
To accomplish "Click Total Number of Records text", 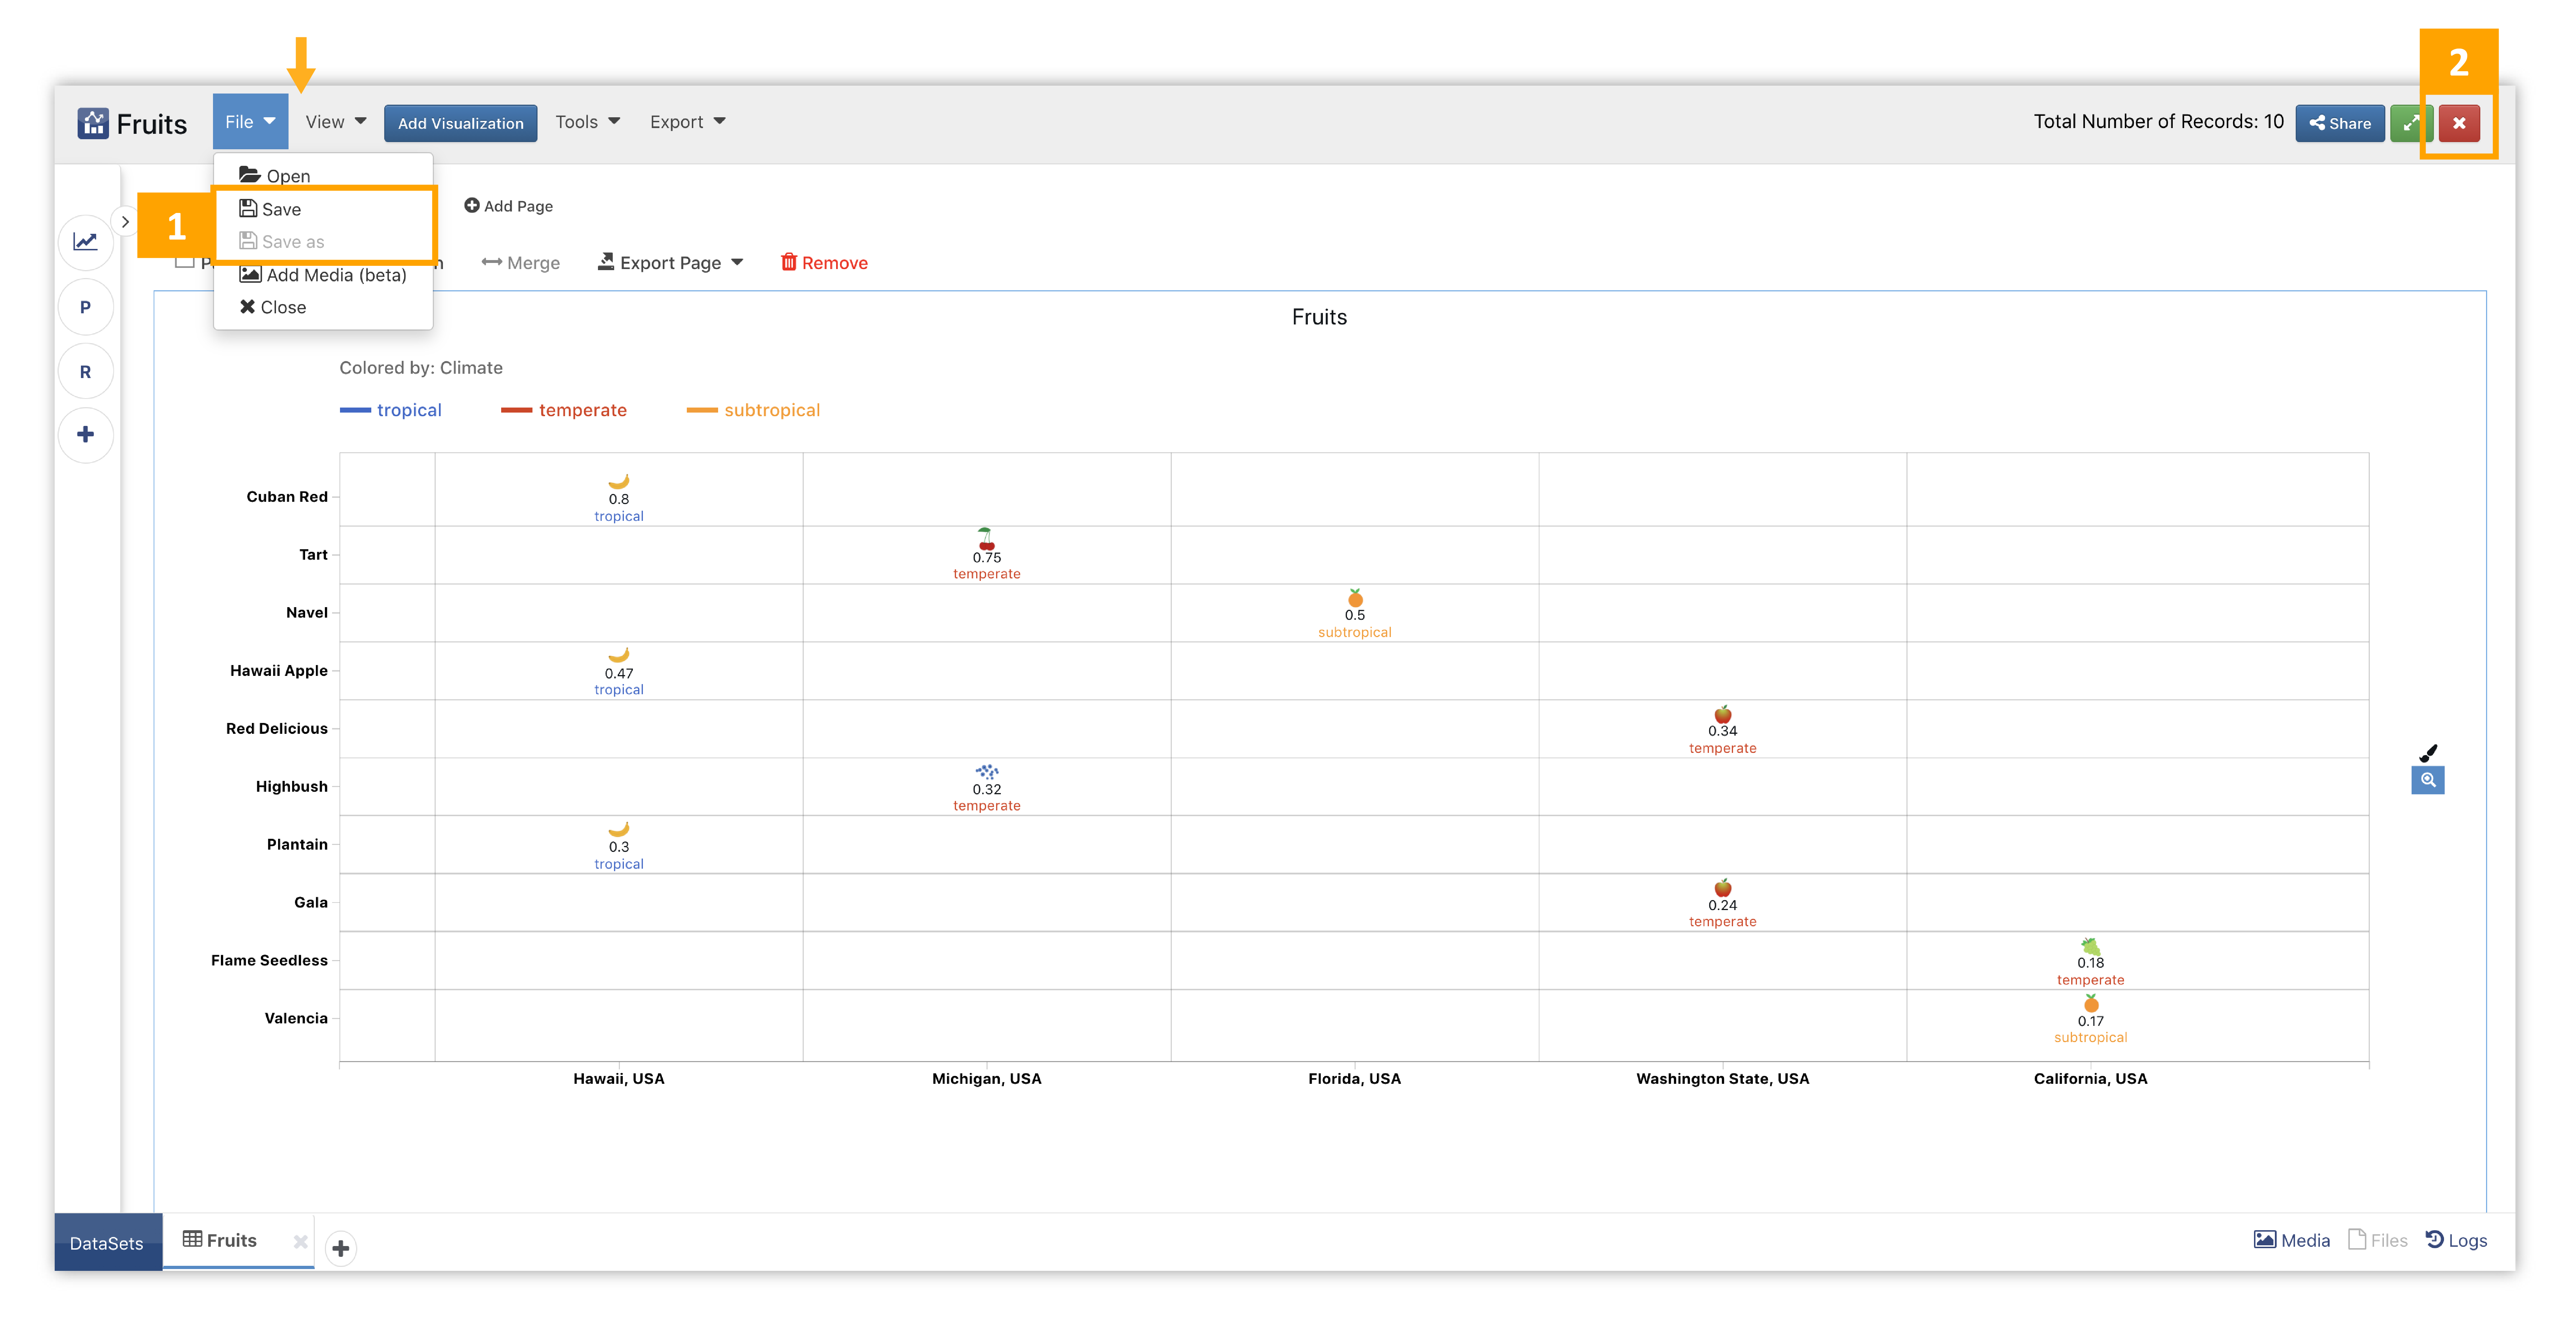I will [x=2159, y=122].
